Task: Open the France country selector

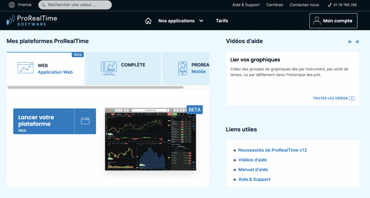Action: [25, 5]
